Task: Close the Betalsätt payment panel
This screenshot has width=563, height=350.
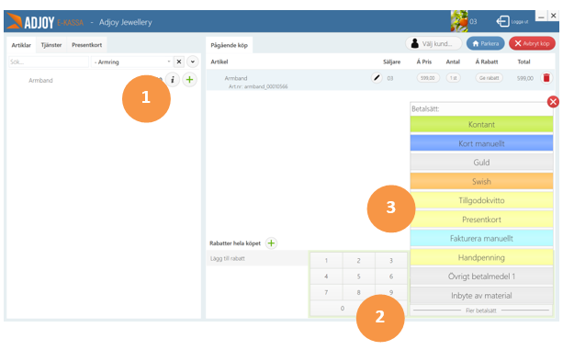Action: [553, 102]
